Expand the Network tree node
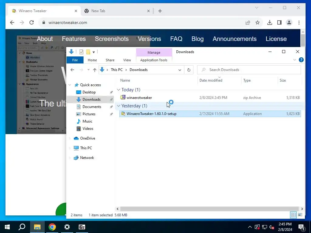The image size is (311, 233). point(70,158)
